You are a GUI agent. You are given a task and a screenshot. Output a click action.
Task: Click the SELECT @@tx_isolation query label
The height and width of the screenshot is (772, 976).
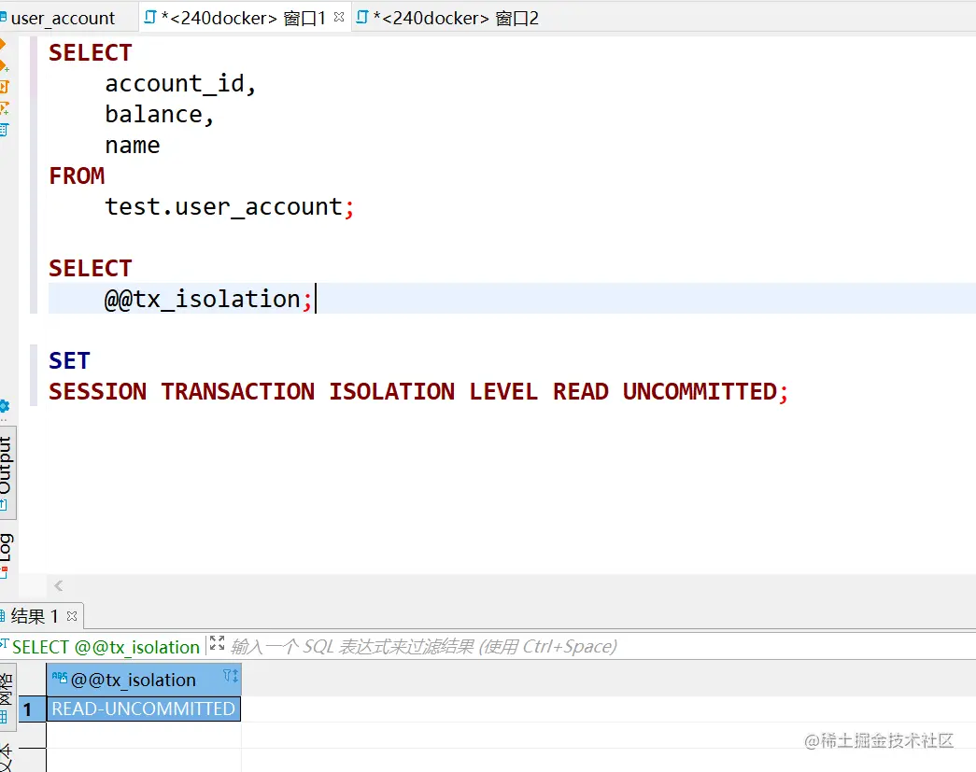pyautogui.click(x=106, y=647)
